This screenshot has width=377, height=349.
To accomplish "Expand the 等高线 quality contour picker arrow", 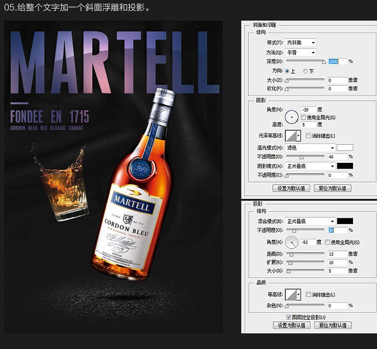I will [x=299, y=295].
